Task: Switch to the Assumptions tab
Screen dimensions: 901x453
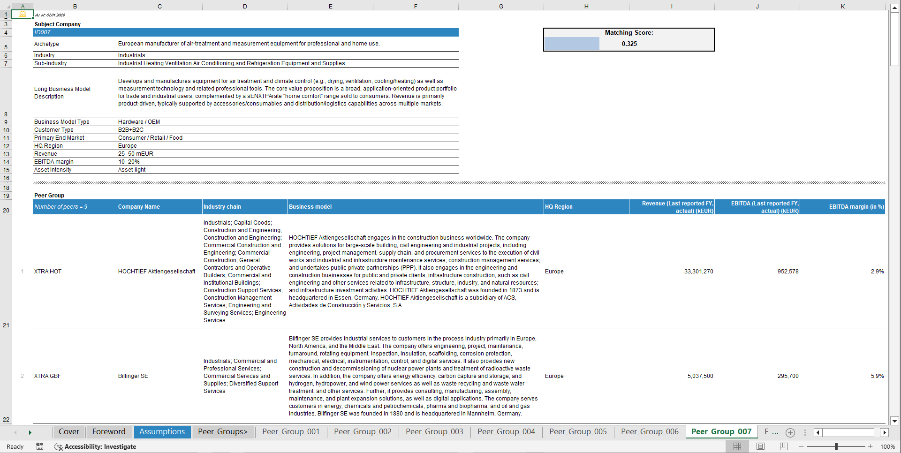Action: [162, 432]
